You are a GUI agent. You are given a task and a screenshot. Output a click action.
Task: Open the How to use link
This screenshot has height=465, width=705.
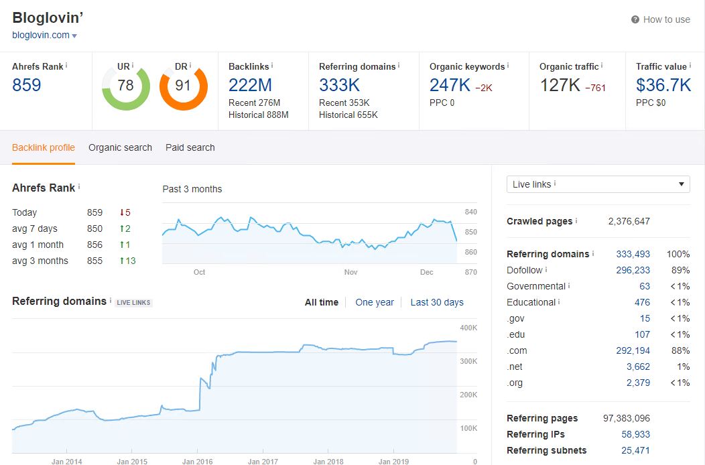pyautogui.click(x=666, y=19)
